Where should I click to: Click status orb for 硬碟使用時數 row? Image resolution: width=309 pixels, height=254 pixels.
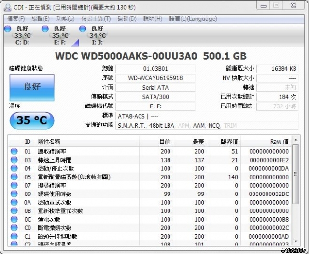tap(14, 194)
